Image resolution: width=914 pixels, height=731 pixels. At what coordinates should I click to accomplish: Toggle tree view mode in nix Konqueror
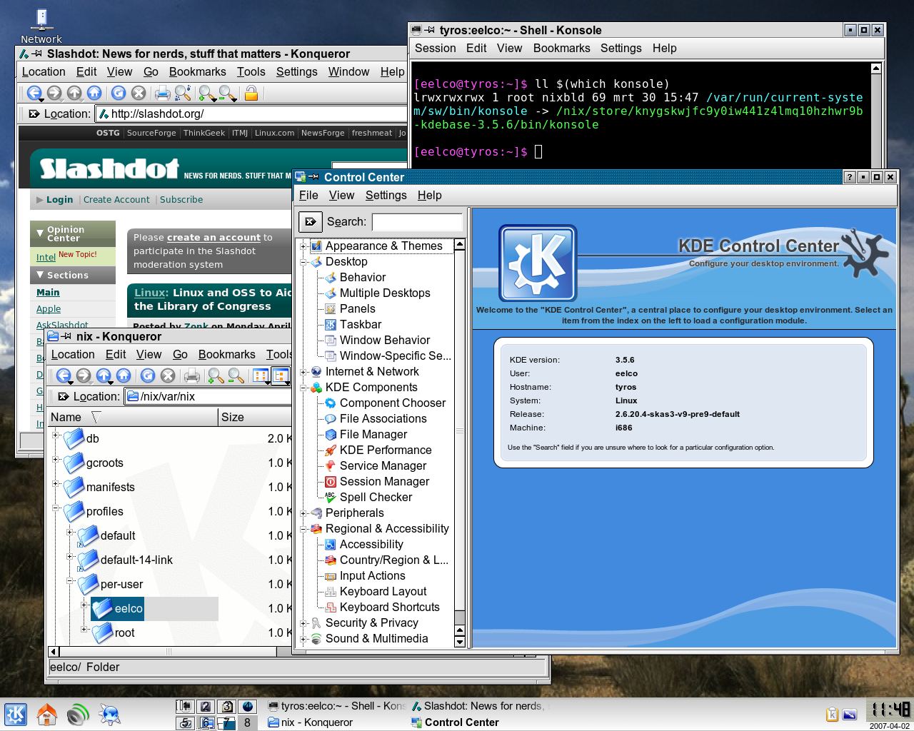tap(281, 375)
